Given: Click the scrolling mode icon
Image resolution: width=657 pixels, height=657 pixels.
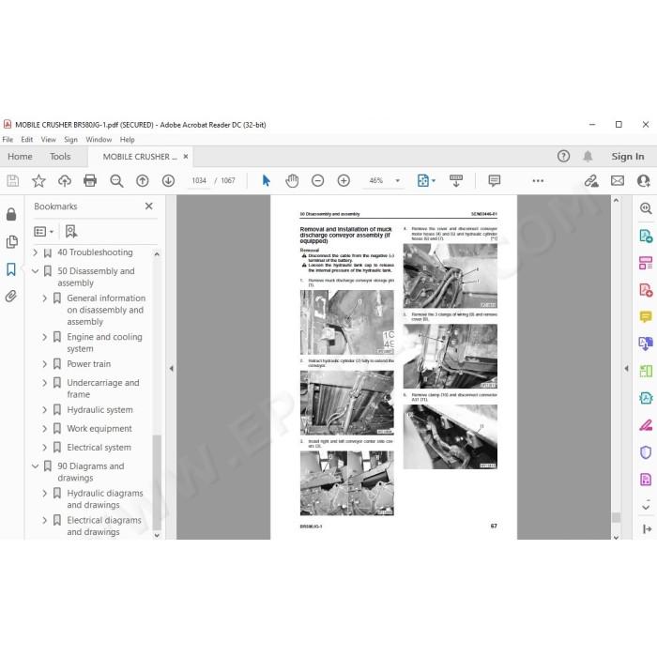Looking at the screenshot, I should (x=456, y=180).
